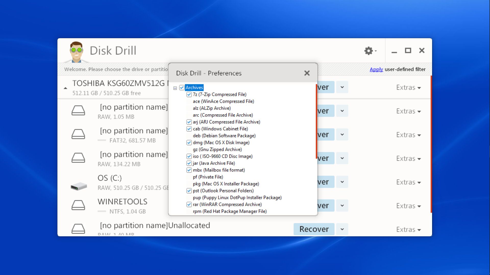This screenshot has width=490, height=275.
Task: Click Recover button for RAW 1.05 MB partition
Action: coord(326,111)
